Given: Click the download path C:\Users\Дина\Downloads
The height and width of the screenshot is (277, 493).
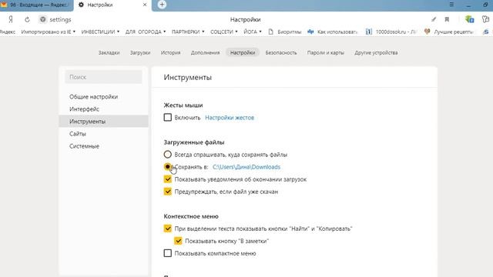Looking at the screenshot, I should 246,167.
